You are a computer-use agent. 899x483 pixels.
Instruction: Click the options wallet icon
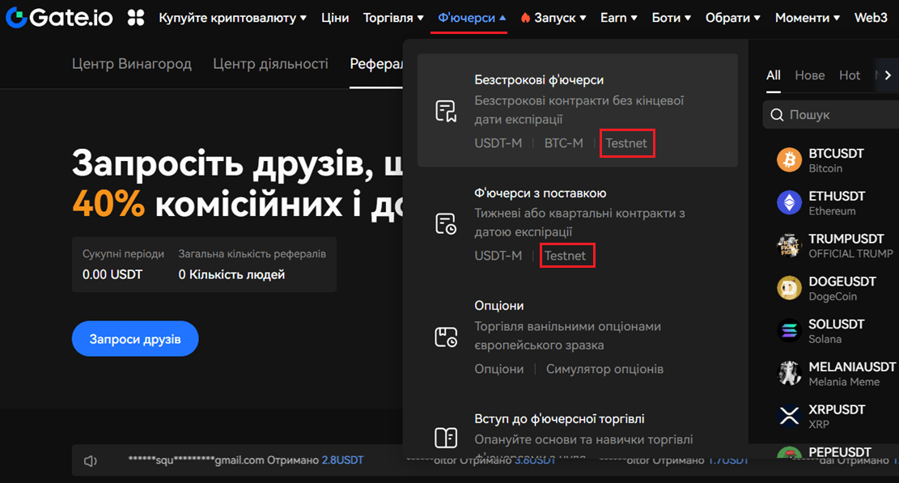point(446,337)
